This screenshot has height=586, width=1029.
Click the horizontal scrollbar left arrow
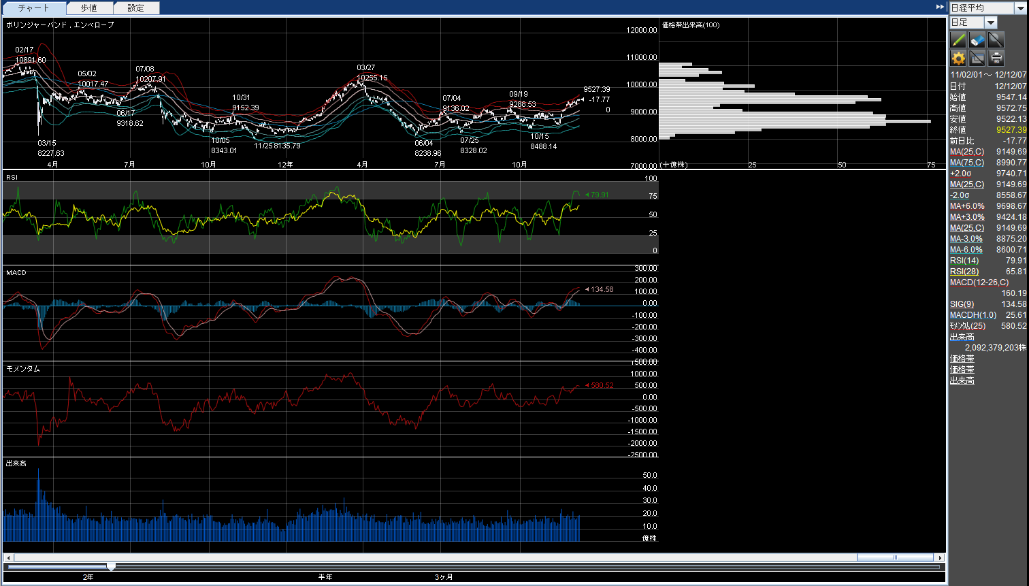click(x=7, y=557)
